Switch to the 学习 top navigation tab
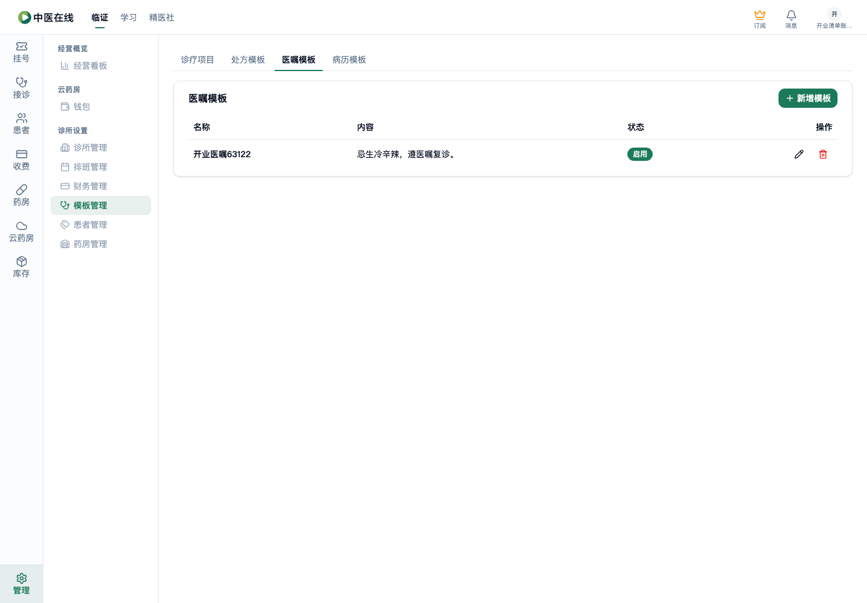This screenshot has height=603, width=867. pyautogui.click(x=129, y=17)
